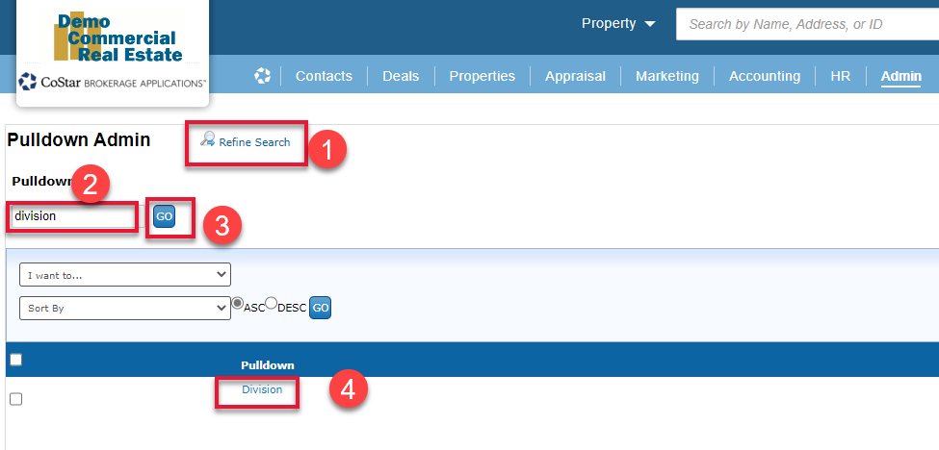Viewport: 939px width, 450px height.
Task: Select the ASC radio button
Action: pos(237,304)
